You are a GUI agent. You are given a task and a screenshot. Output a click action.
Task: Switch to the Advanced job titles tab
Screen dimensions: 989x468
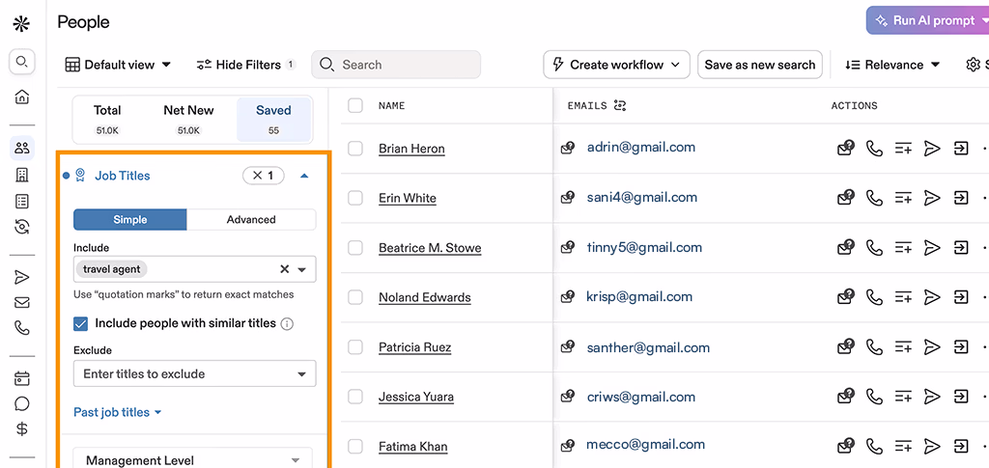pyautogui.click(x=251, y=220)
